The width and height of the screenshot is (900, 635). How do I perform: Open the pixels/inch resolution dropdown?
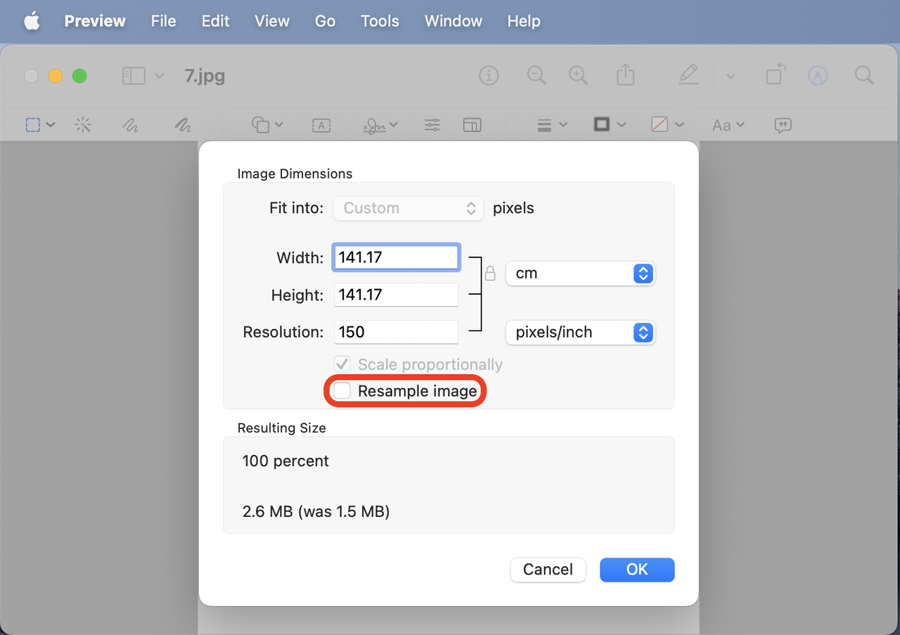[x=580, y=332]
